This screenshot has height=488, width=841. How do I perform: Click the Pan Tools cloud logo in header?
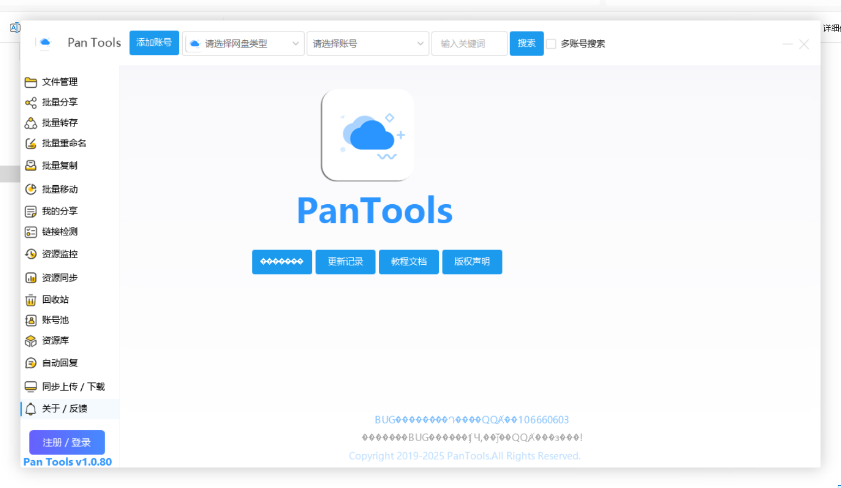tap(45, 42)
